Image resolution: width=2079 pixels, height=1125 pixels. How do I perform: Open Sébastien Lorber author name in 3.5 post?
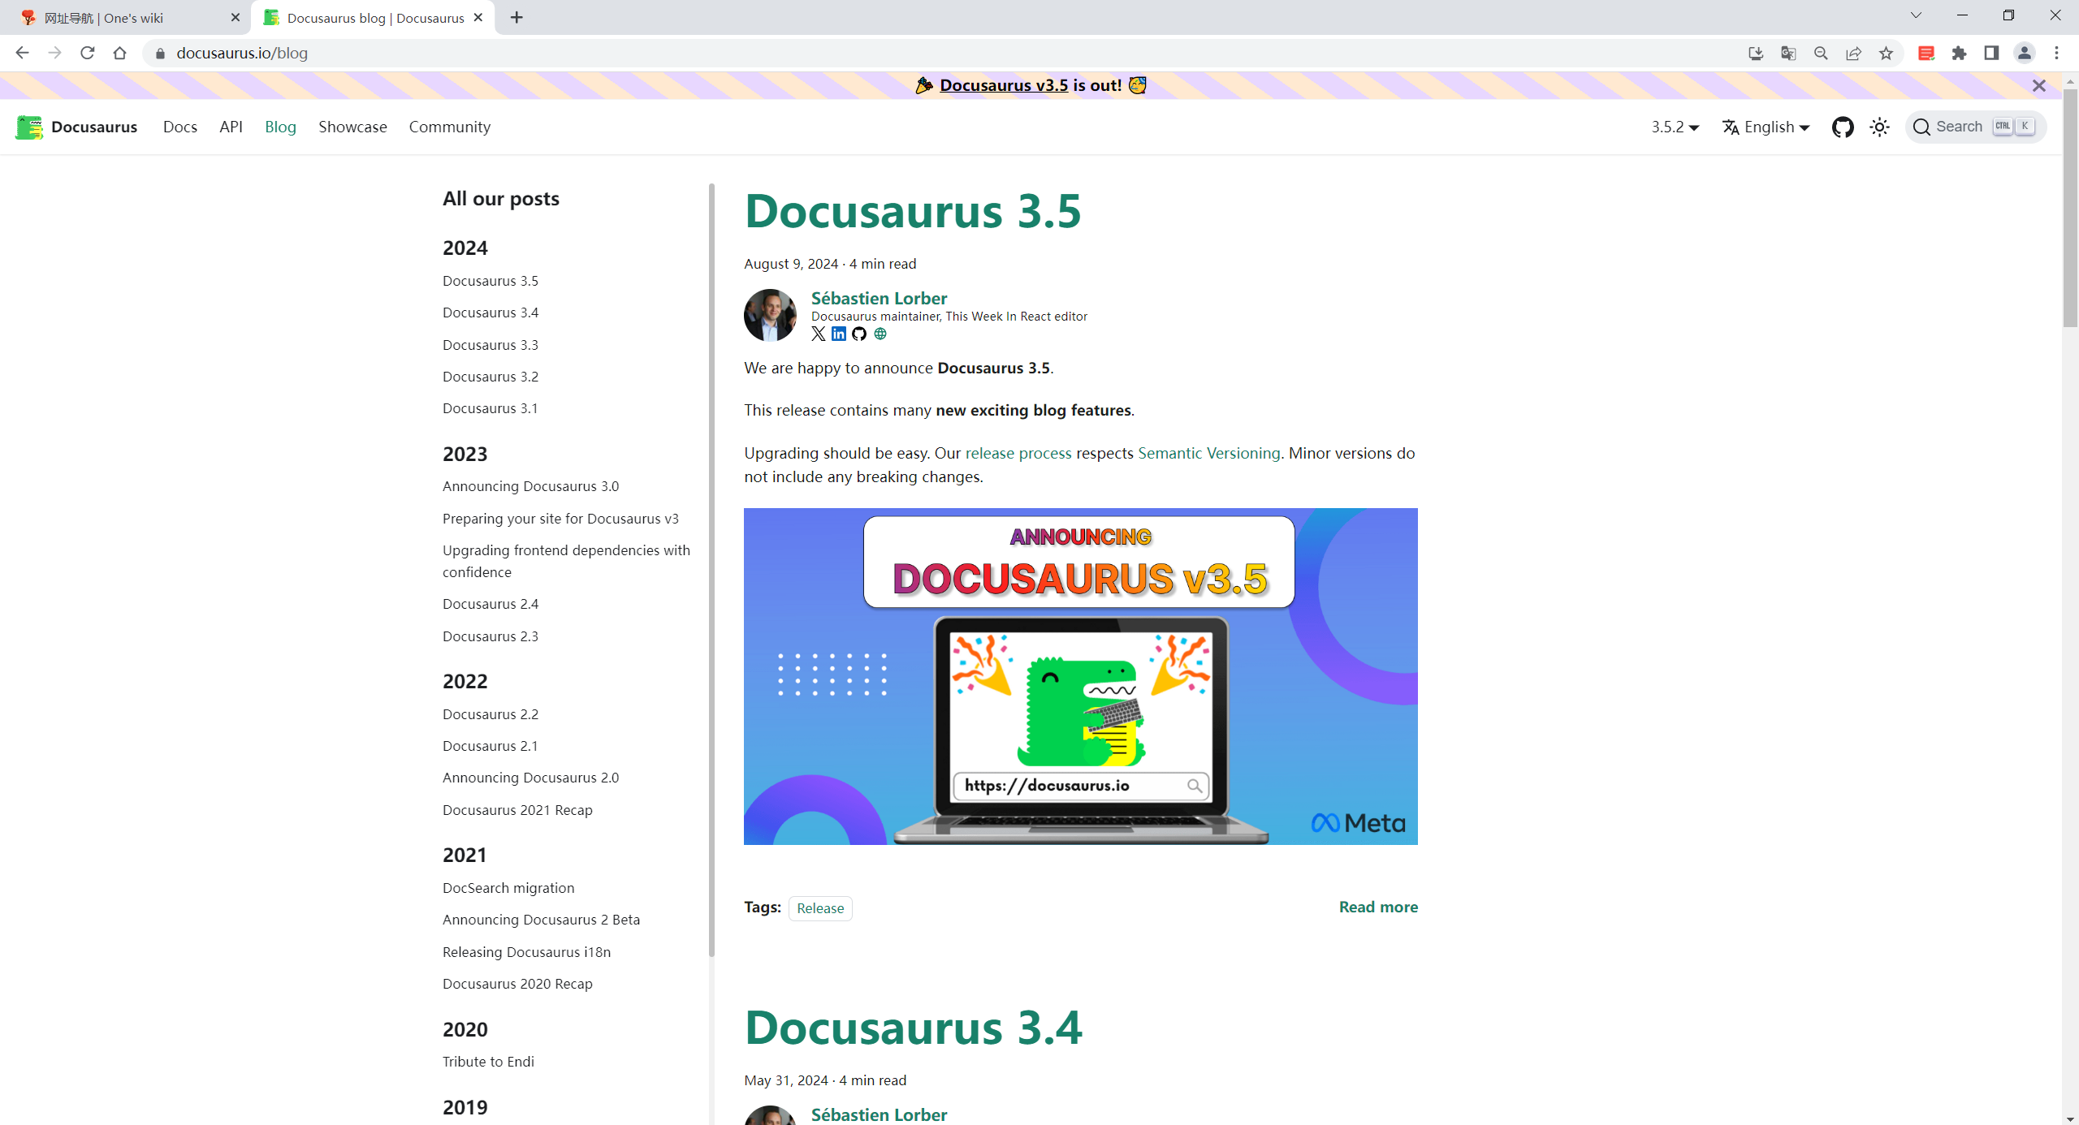pos(879,298)
